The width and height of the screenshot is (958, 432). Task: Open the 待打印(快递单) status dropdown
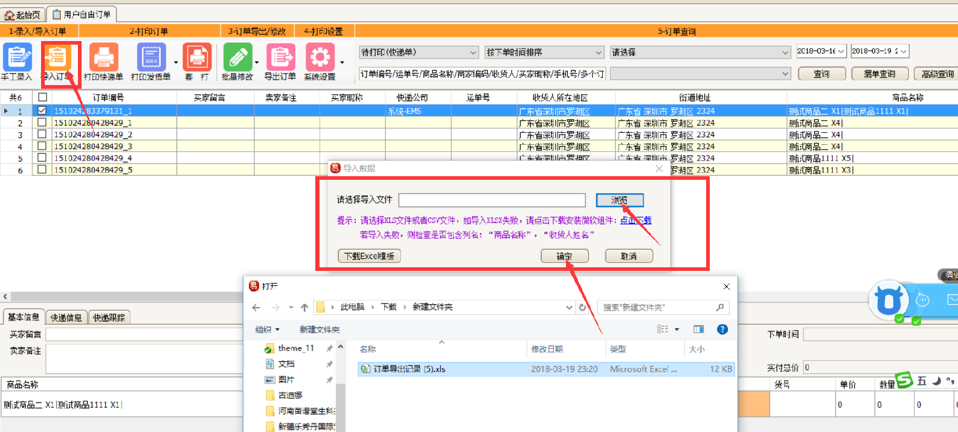click(419, 52)
